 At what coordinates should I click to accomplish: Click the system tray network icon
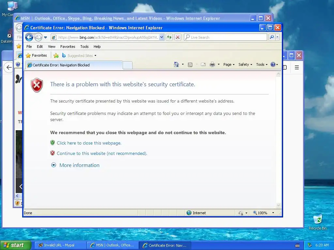tap(310, 245)
